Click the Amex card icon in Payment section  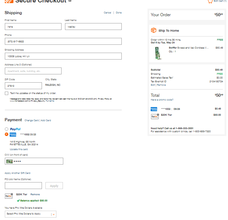click(13, 135)
